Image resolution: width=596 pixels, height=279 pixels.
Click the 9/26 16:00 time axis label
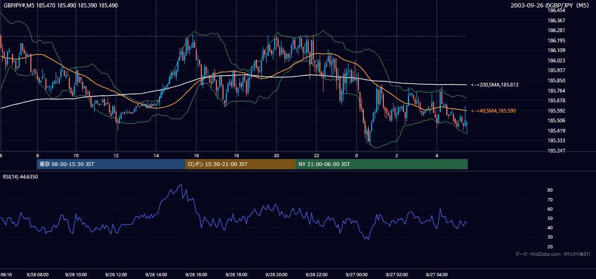pyautogui.click(x=197, y=275)
